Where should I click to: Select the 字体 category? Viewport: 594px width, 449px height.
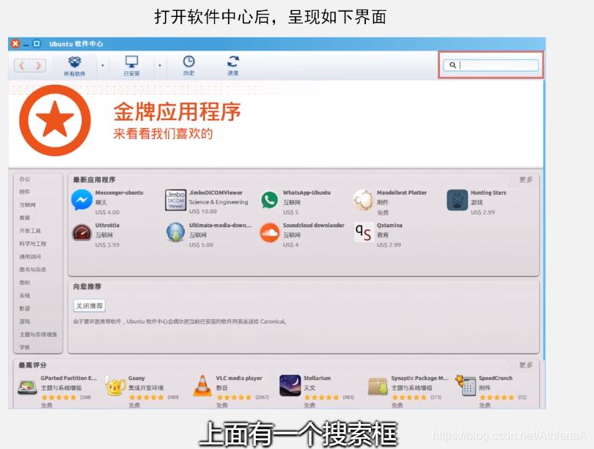pyautogui.click(x=25, y=347)
